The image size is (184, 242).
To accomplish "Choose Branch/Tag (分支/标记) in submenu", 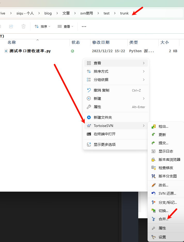I will (167, 202).
